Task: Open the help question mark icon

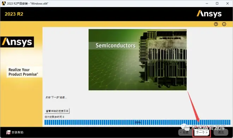Action: coord(216,24)
